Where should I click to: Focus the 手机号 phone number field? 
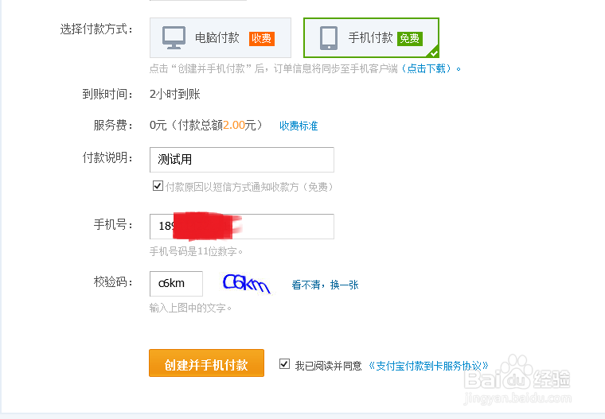point(242,227)
